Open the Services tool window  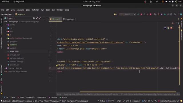(63, 97)
